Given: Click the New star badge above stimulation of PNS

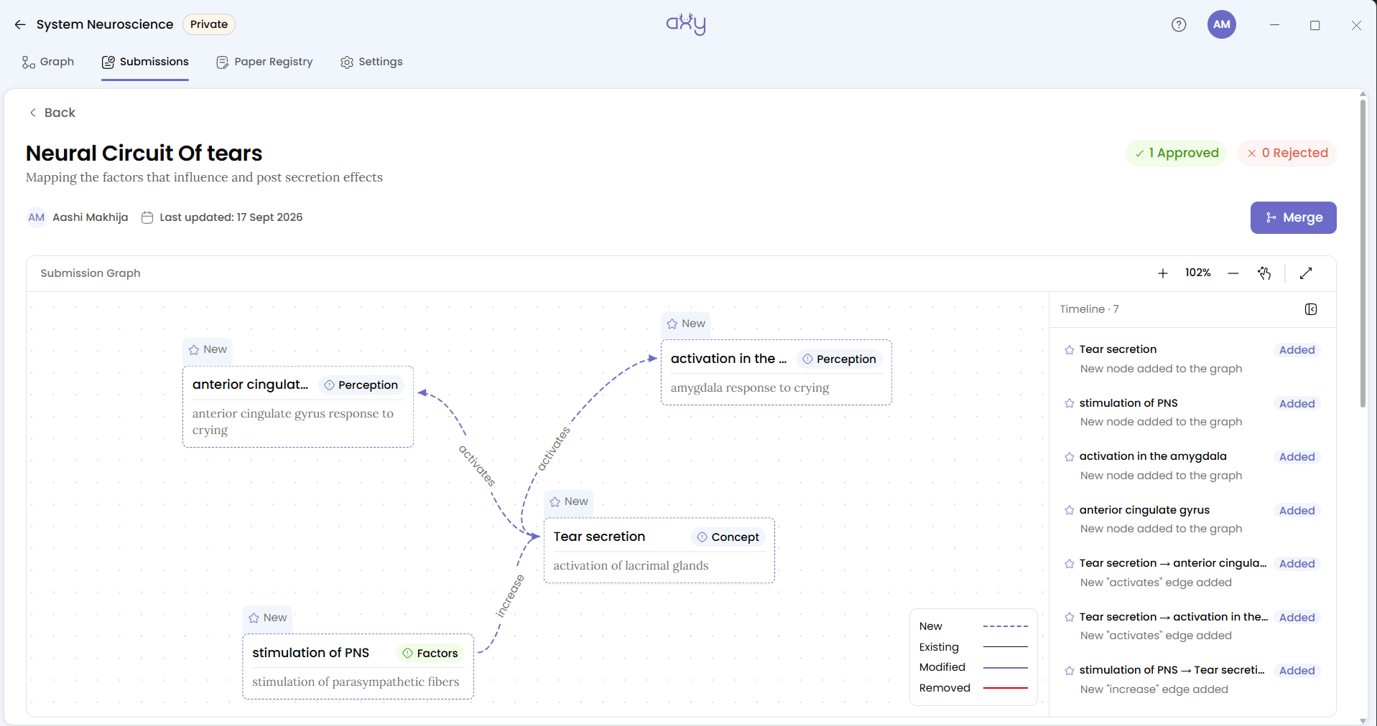Looking at the screenshot, I should (267, 618).
